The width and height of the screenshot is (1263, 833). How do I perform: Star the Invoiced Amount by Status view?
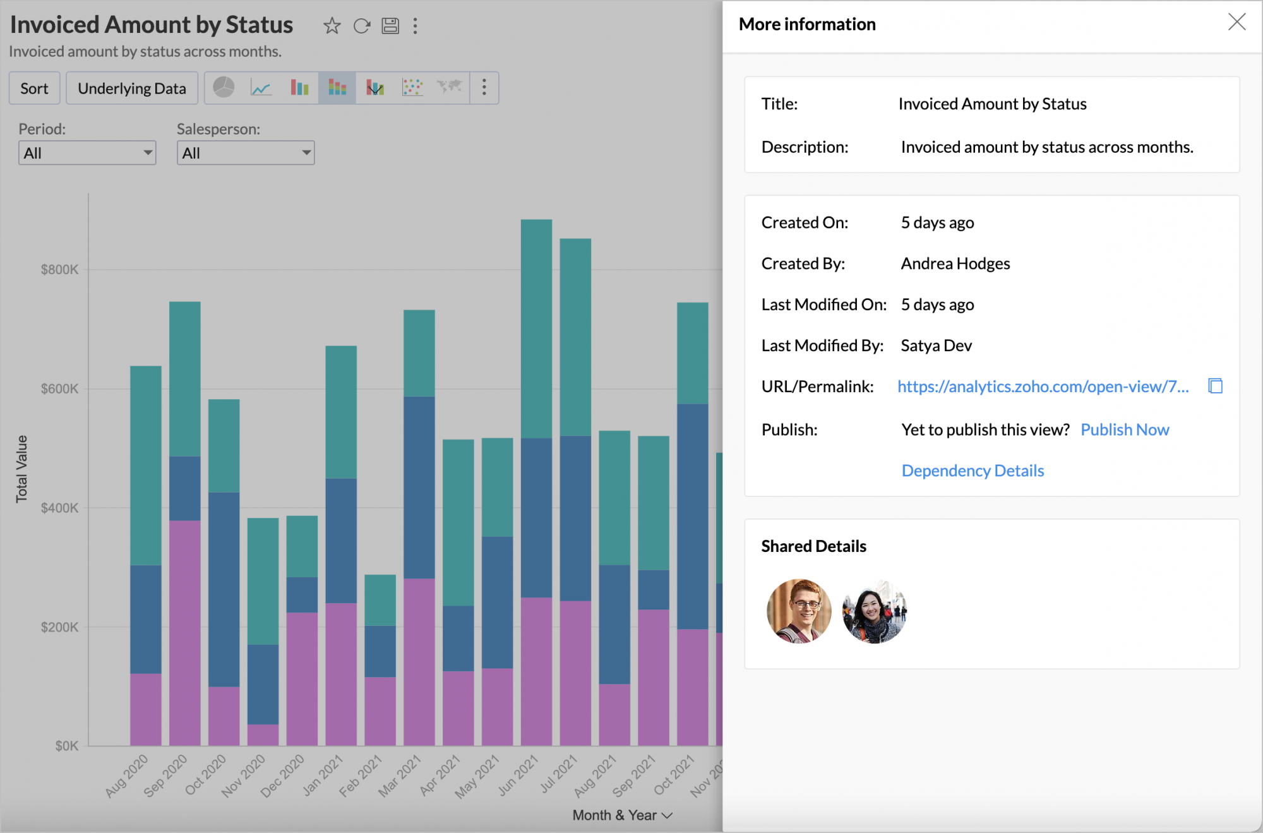click(332, 26)
